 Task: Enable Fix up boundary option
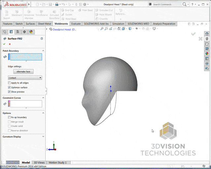point(9,117)
